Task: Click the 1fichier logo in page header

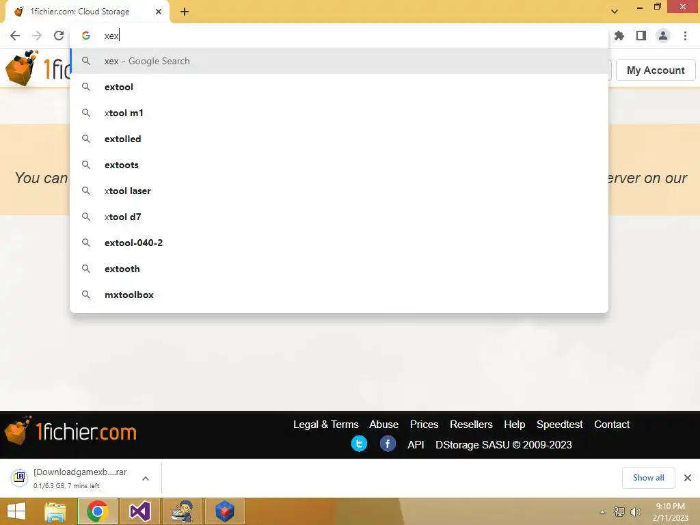Action: [37, 68]
